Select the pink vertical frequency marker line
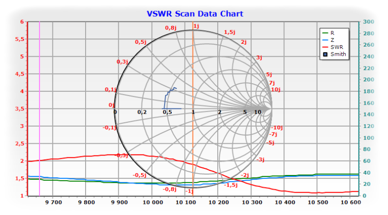The image size is (388, 215). [39, 108]
